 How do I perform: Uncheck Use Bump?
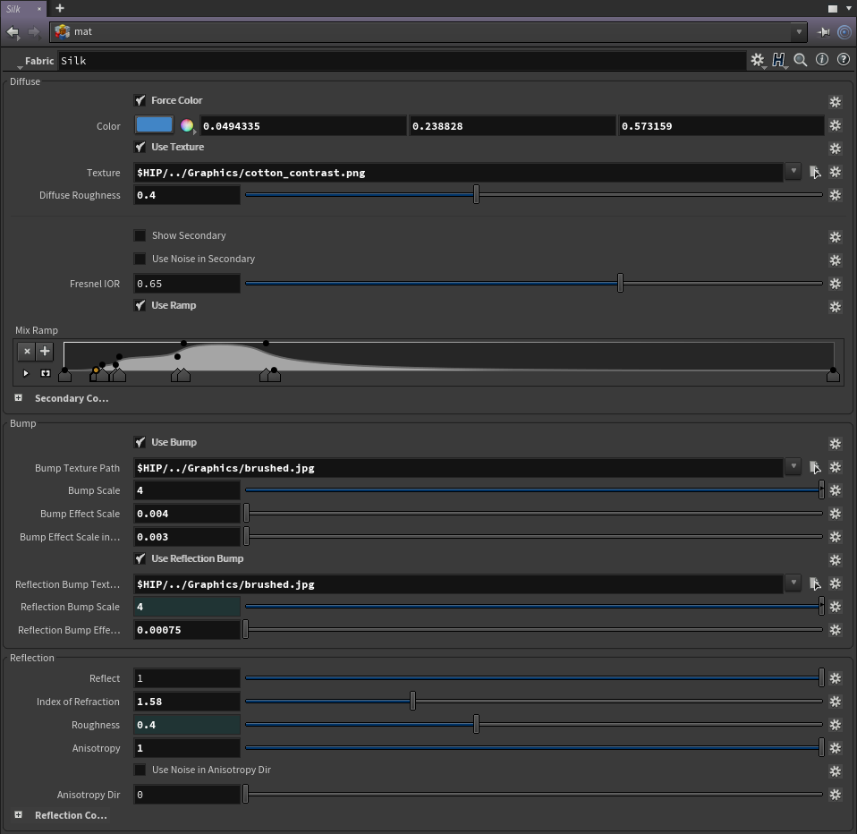pos(140,442)
